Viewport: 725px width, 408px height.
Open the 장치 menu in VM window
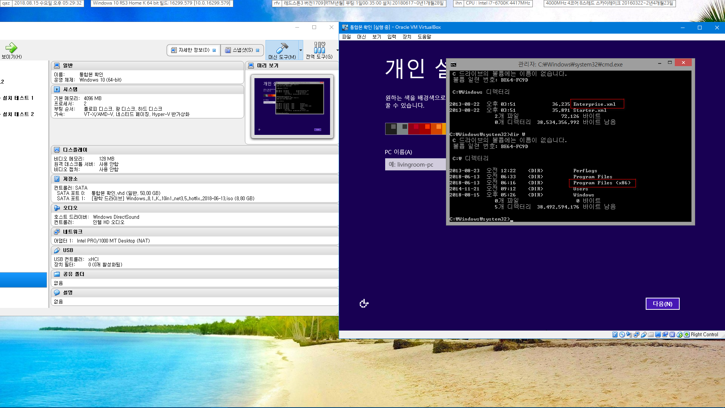point(407,37)
